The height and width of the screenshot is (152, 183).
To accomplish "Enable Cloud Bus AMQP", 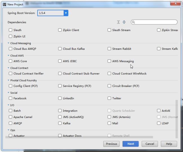I will click(x=10, y=49).
